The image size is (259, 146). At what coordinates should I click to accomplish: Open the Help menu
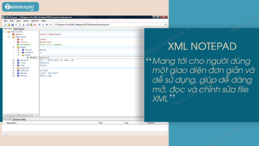pos(44,21)
